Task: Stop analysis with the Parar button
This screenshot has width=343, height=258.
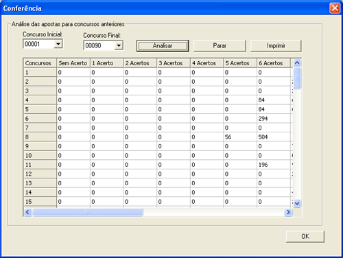Action: click(x=220, y=46)
